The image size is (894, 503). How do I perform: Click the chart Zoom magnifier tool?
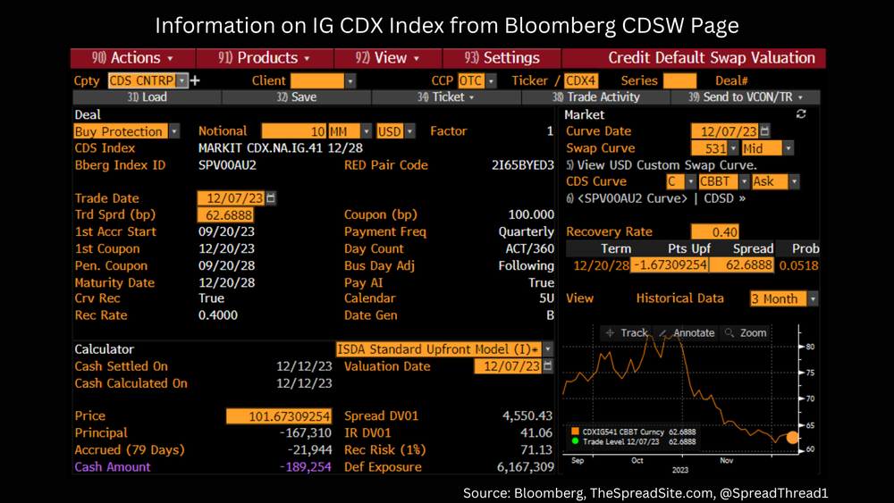[746, 332]
